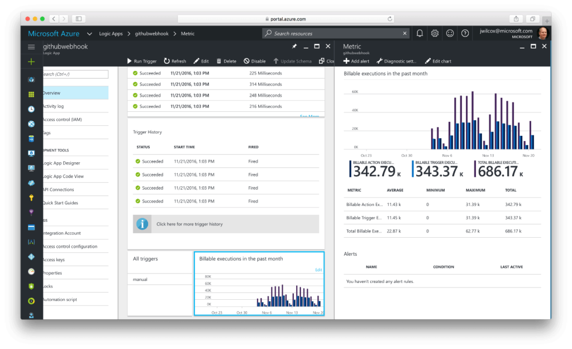Select run row with 248 Milliseconds
The image size is (572, 349).
pyautogui.click(x=226, y=95)
